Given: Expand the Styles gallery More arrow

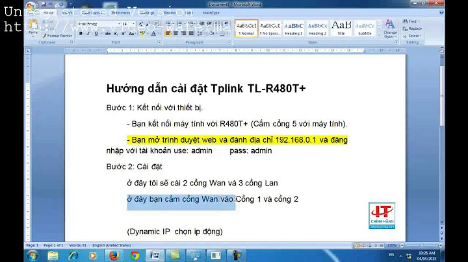Looking at the screenshot, I should tap(380, 34).
